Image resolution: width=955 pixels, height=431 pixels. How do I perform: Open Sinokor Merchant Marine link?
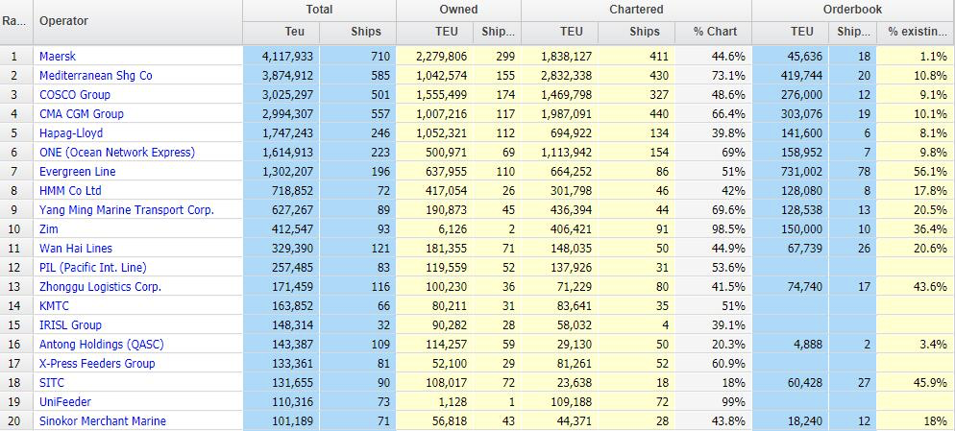pos(102,421)
